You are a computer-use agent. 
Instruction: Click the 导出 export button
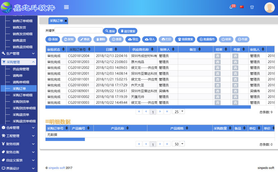tap(133, 39)
